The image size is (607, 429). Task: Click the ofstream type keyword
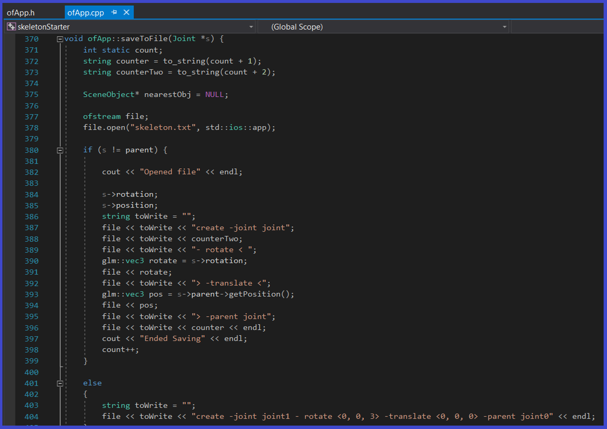pyautogui.click(x=102, y=117)
